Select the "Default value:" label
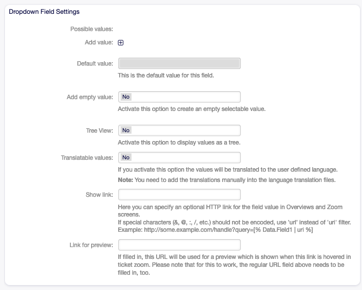Screen dimensions: 362x290 pyautogui.click(x=95, y=64)
